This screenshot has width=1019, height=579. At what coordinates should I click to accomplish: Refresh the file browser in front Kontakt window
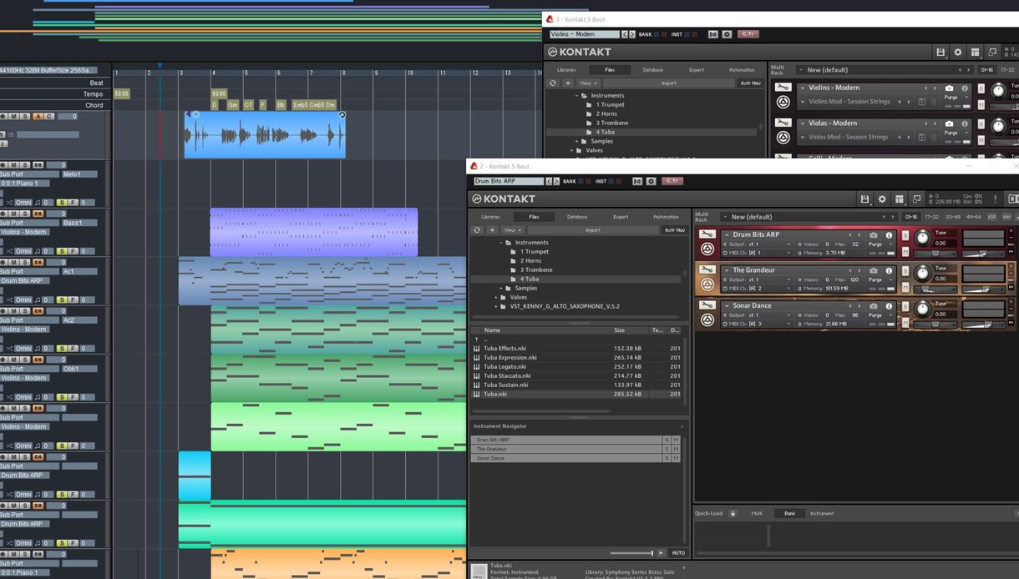478,229
